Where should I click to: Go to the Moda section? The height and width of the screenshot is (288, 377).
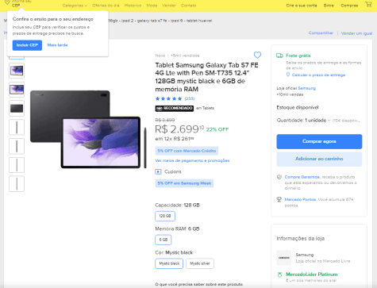tap(152, 6)
